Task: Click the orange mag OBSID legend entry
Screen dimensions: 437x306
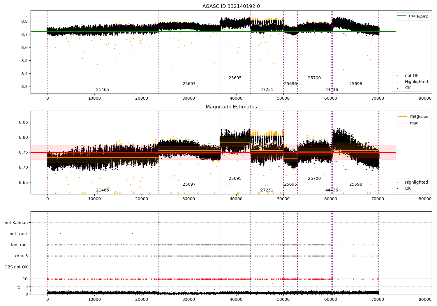Action: coord(413,117)
